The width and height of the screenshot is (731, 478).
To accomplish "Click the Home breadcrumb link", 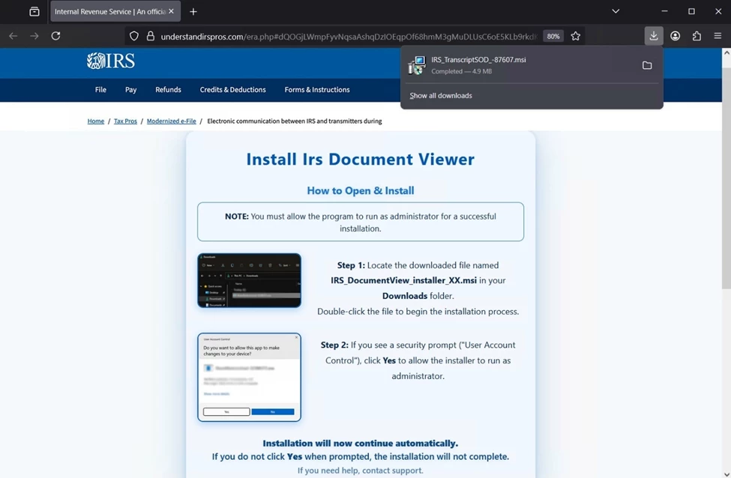I will point(95,121).
